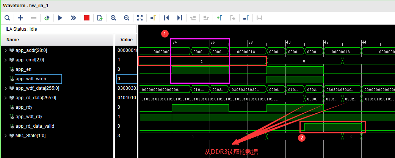The image size is (395, 158).
Task: Click timeline tick labeled 38
Action: pyautogui.click(x=251, y=42)
